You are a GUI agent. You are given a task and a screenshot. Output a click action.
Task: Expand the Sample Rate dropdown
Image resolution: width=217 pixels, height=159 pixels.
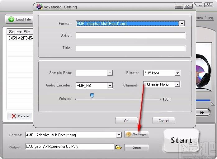(x=110, y=73)
